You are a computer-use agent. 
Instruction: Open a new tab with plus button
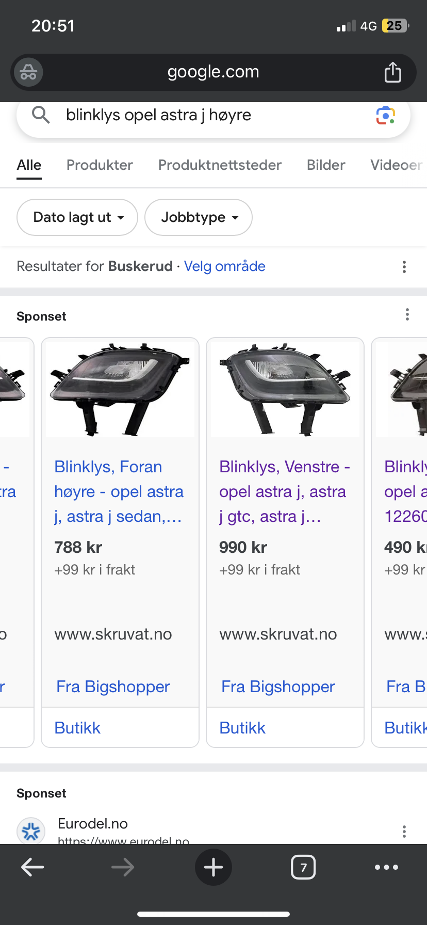213,867
